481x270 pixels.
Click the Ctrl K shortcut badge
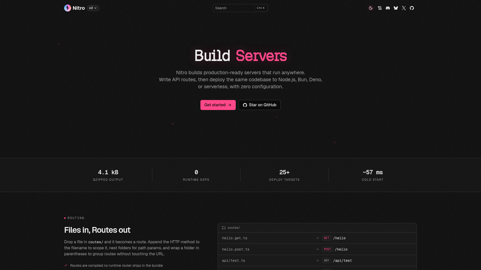click(x=261, y=8)
